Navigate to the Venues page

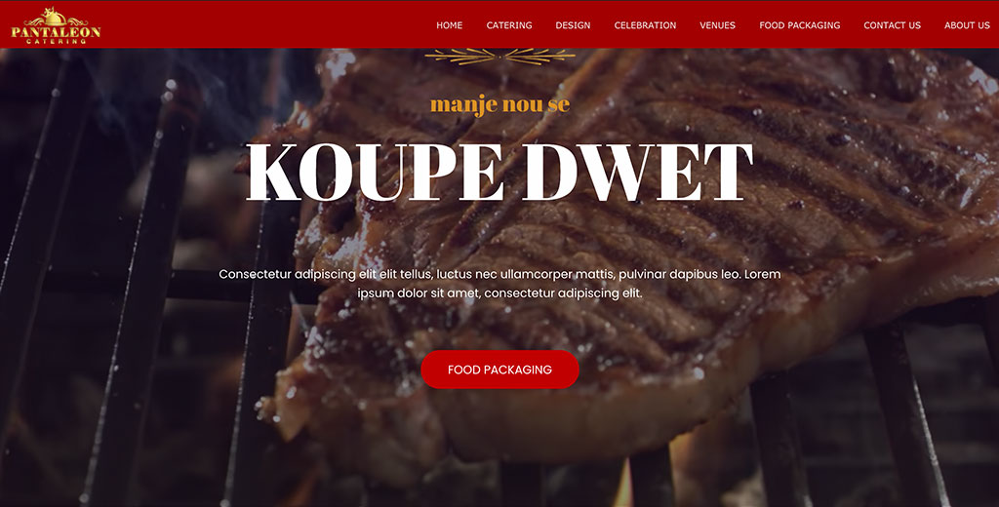717,25
